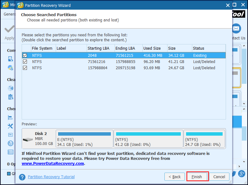Click Used Size 96.20 MB cell
The height and width of the screenshot is (185, 248).
tap(152, 62)
